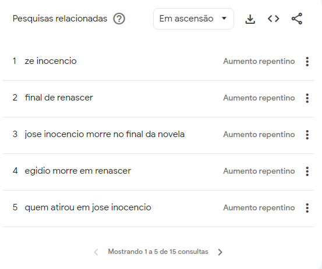Image resolution: width=322 pixels, height=269 pixels.
Task: Open the query egidio morre em renascer
Action: pos(77,171)
